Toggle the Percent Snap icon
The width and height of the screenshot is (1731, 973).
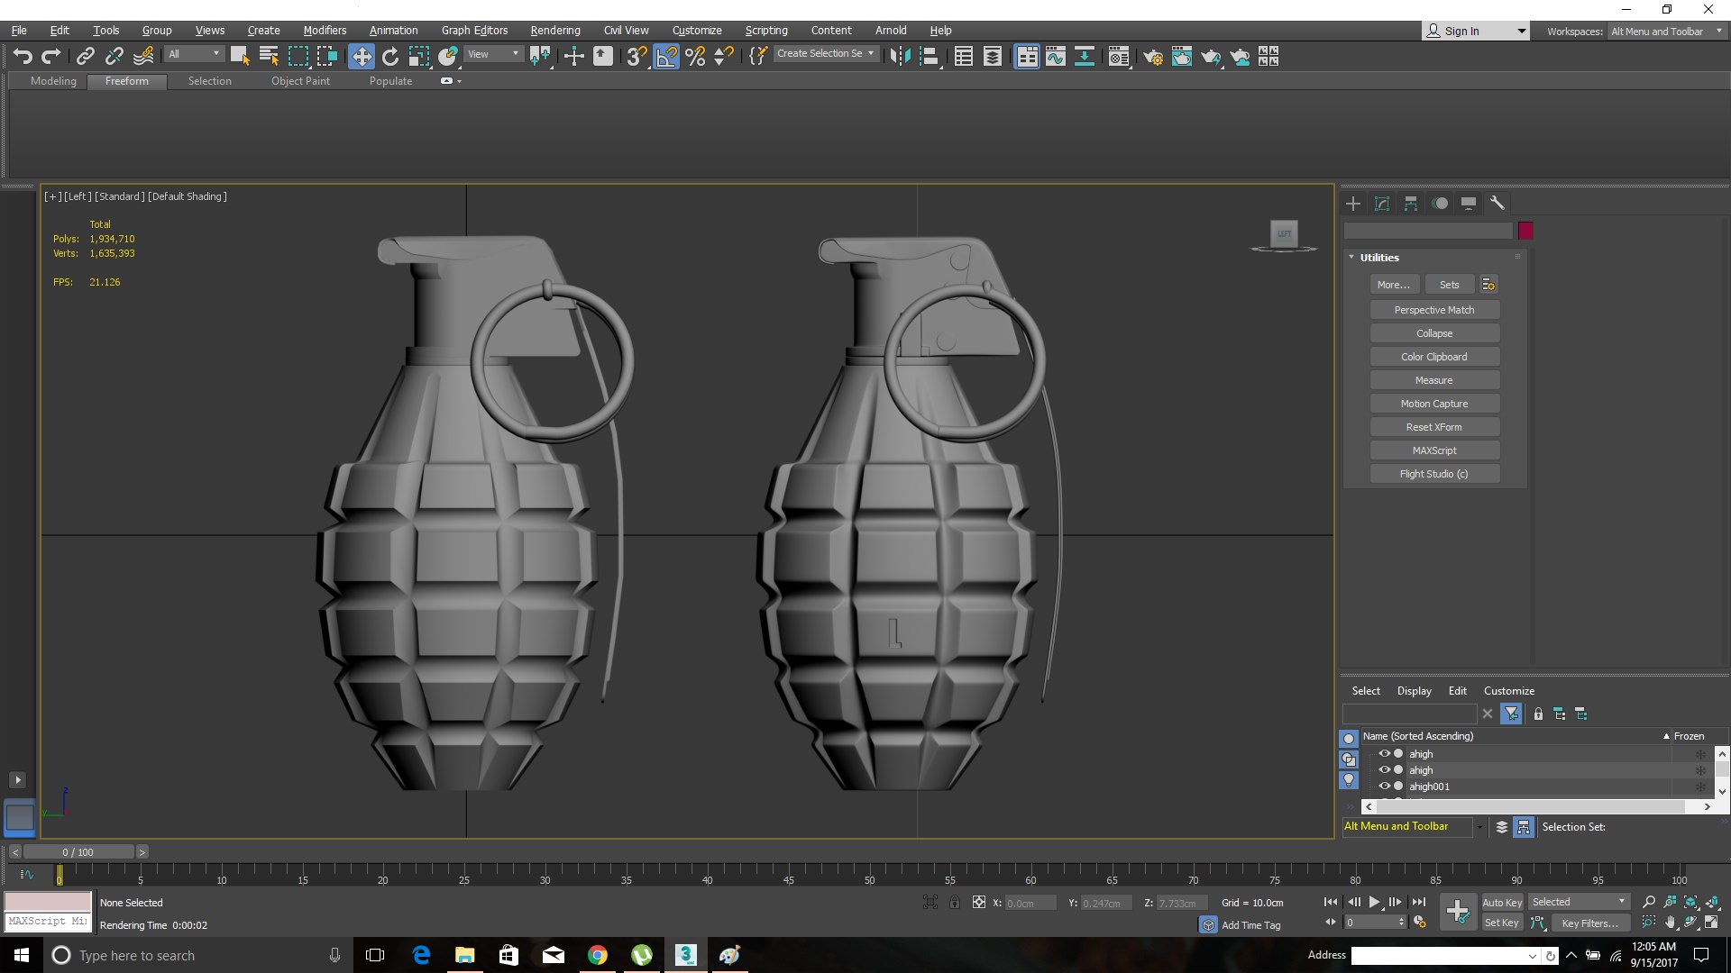(x=695, y=56)
